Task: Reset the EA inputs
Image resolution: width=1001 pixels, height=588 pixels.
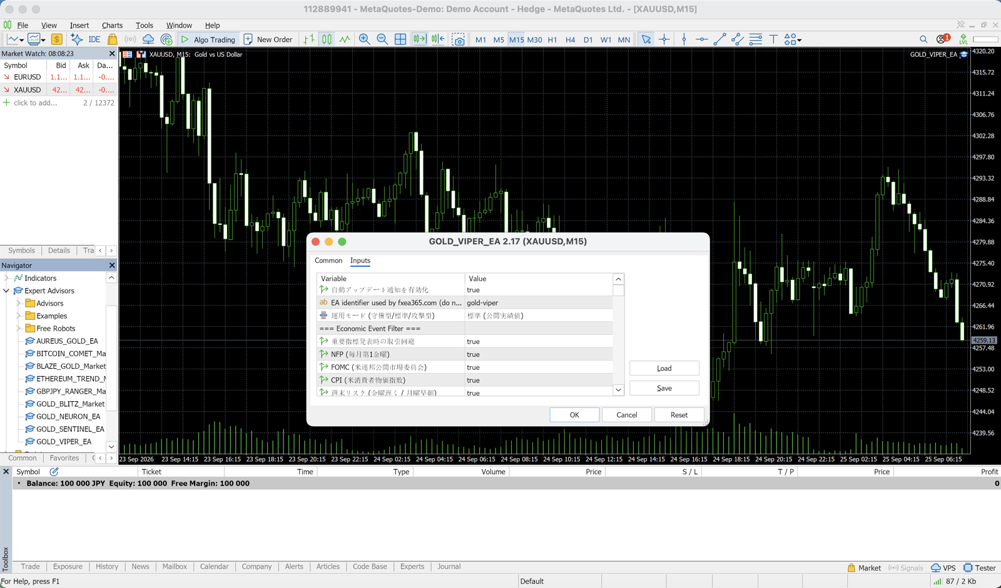Action: (x=679, y=415)
